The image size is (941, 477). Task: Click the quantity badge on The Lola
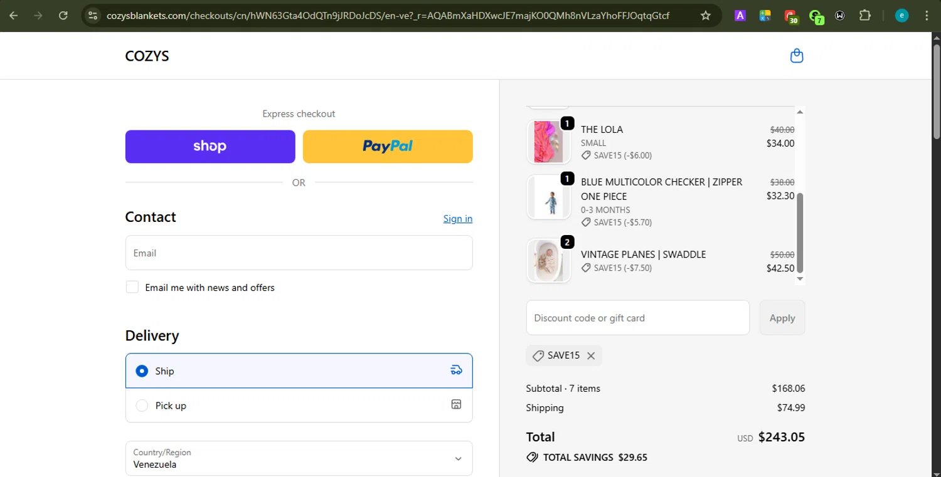click(x=567, y=123)
